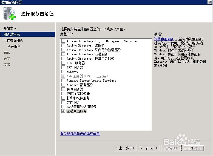Select the Windows 部署服务 role label
This screenshot has width=213, height=156.
[x=80, y=85]
